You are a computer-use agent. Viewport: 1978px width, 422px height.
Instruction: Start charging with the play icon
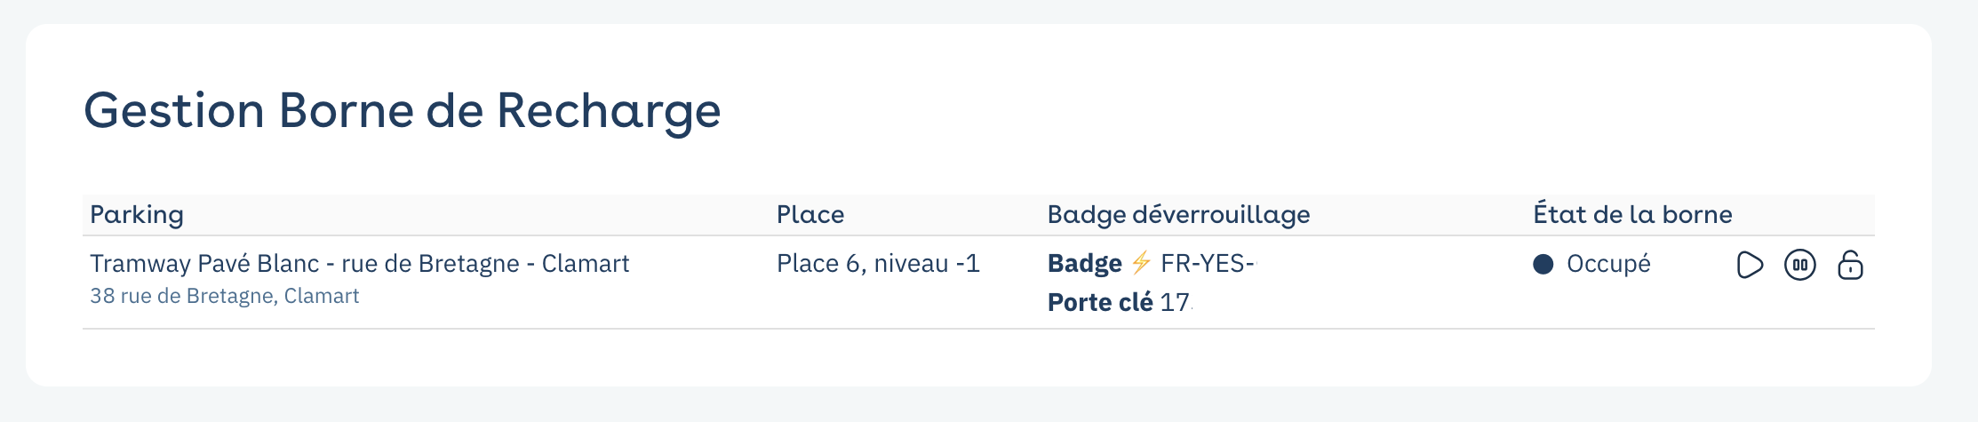click(x=1749, y=265)
